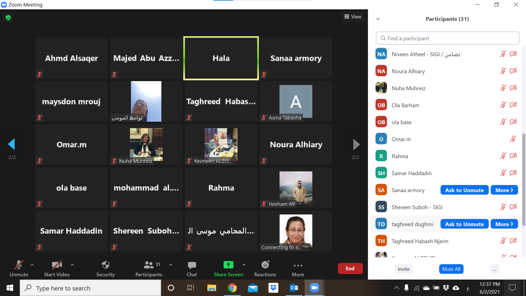
Task: Click the Mute All button
Action: pos(451,269)
